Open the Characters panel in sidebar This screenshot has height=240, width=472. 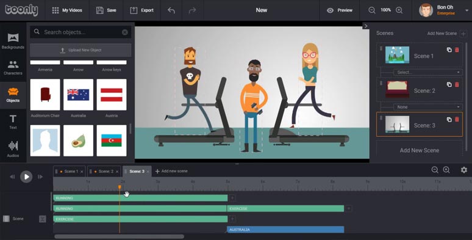(x=13, y=68)
